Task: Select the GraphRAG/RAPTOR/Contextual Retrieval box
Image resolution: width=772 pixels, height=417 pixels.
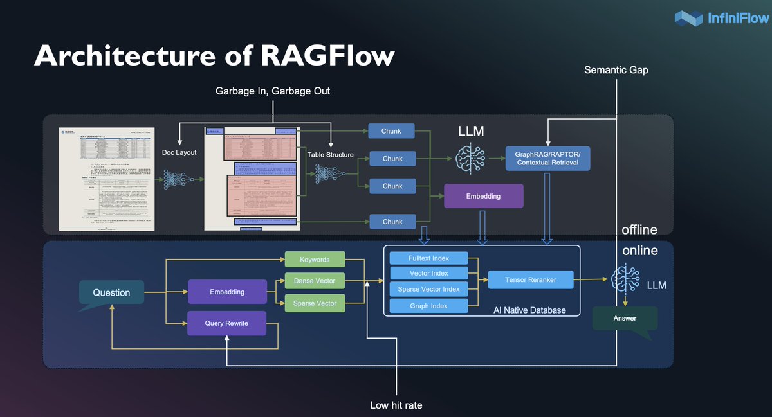Action: point(547,158)
